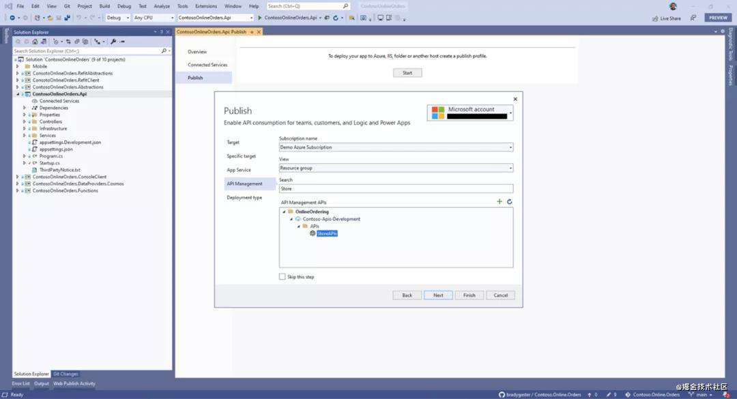Open the Build menu
Image resolution: width=737 pixels, height=399 pixels.
[104, 6]
